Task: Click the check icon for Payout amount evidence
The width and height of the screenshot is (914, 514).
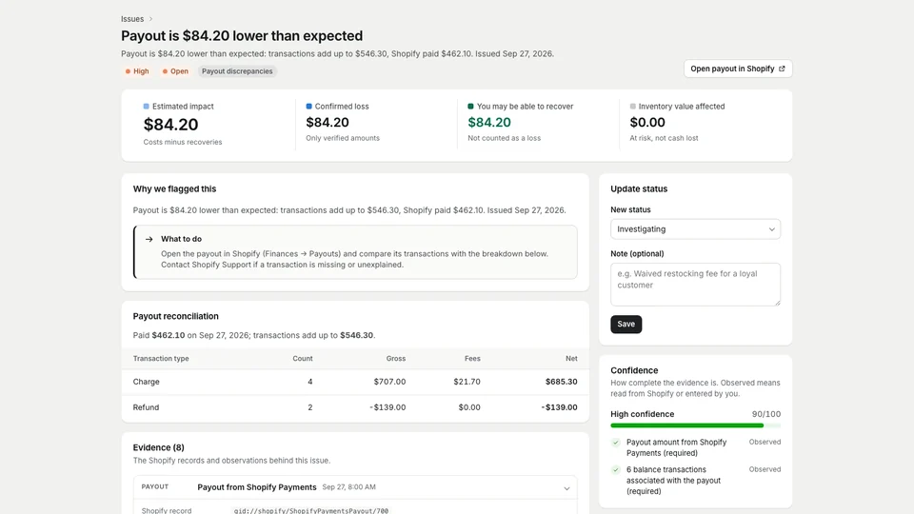Action: (616, 443)
